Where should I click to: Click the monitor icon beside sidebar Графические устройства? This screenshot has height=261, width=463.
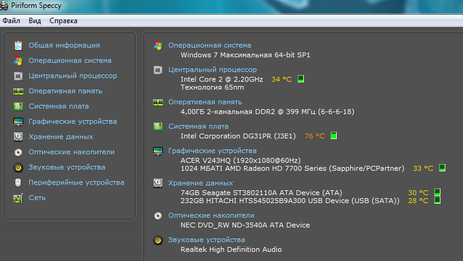(18, 121)
